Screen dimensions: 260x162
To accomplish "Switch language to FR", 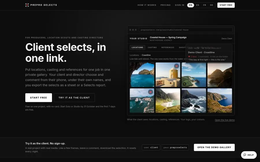I will click(x=205, y=5).
